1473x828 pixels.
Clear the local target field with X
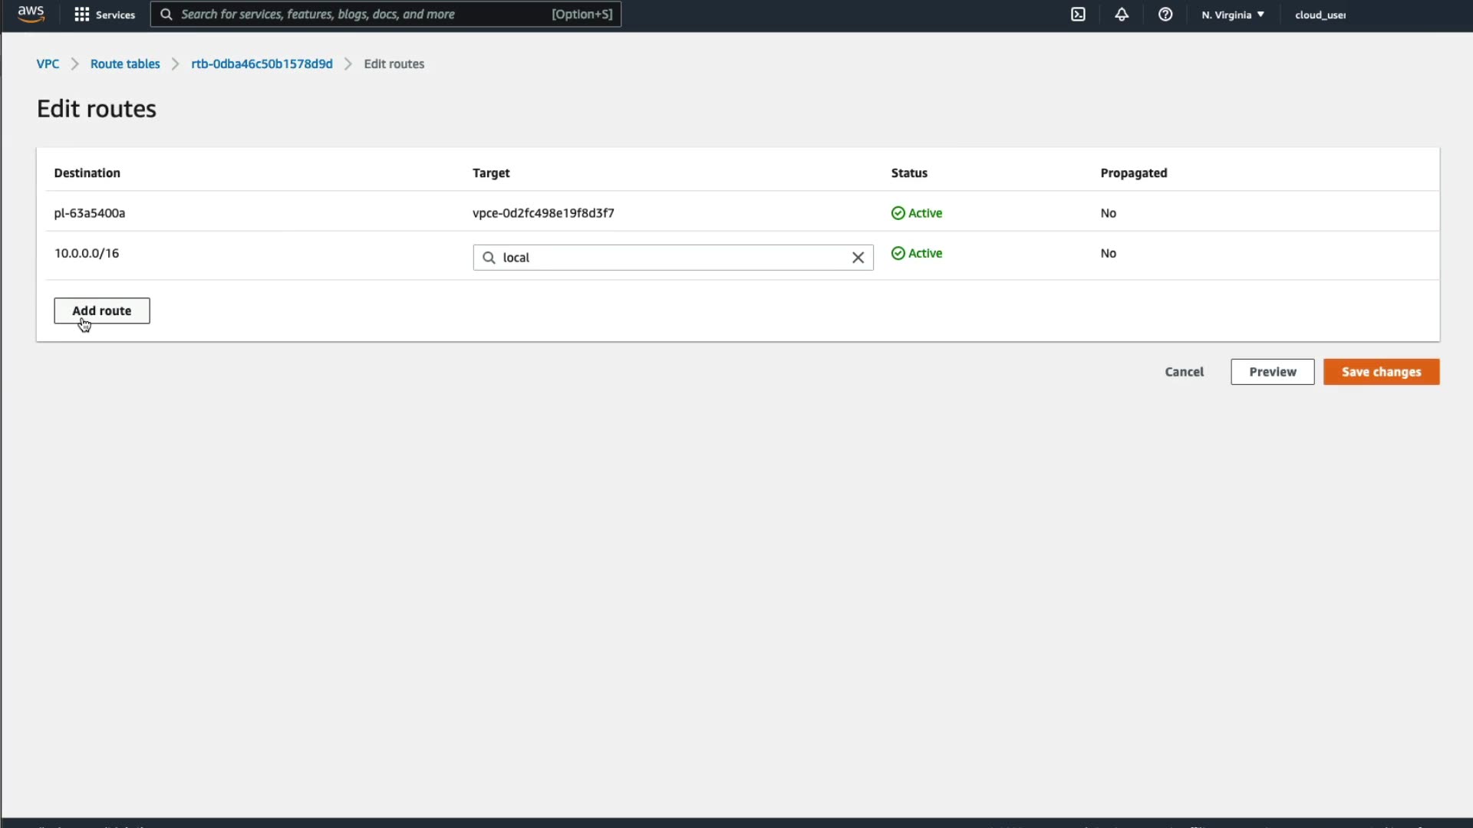pyautogui.click(x=858, y=258)
